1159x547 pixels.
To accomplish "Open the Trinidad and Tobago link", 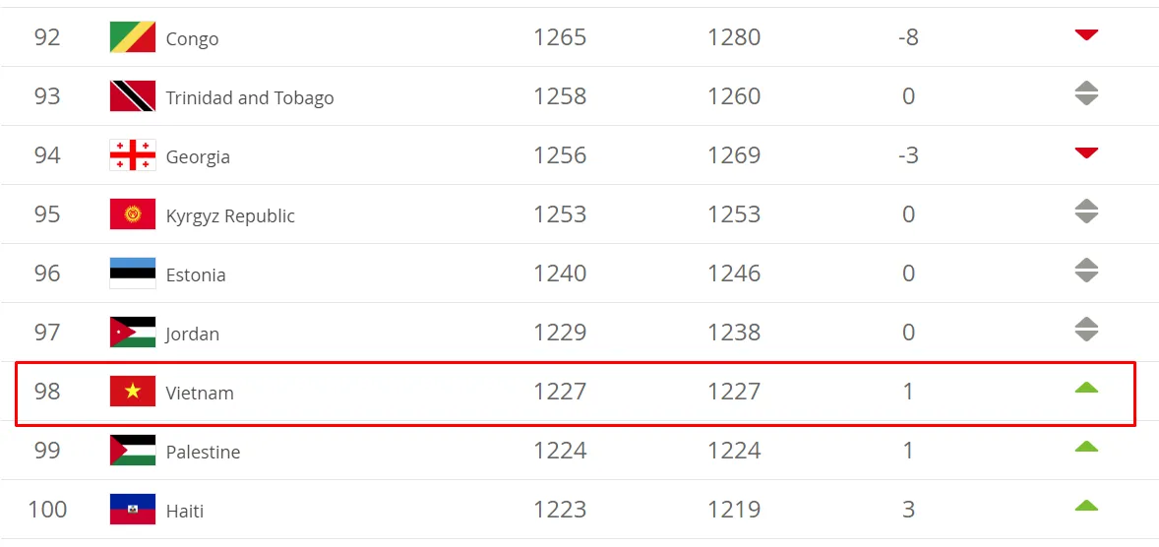I will point(250,97).
